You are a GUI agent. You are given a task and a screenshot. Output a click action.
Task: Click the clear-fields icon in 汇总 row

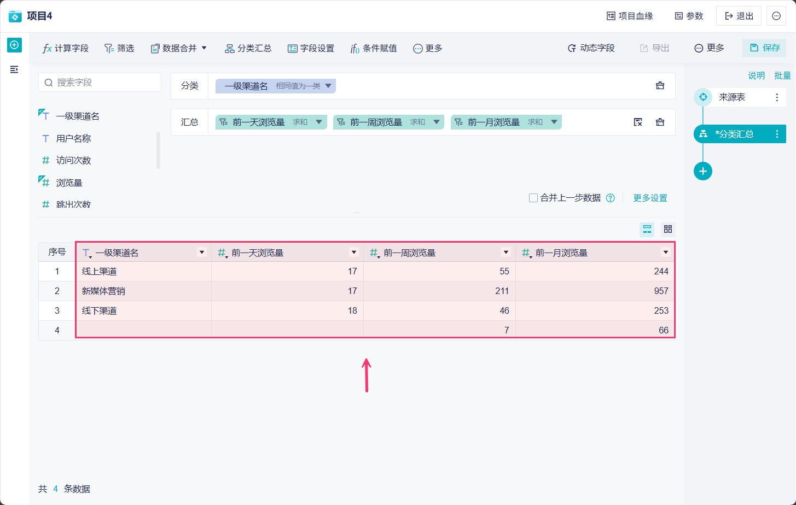click(x=638, y=122)
